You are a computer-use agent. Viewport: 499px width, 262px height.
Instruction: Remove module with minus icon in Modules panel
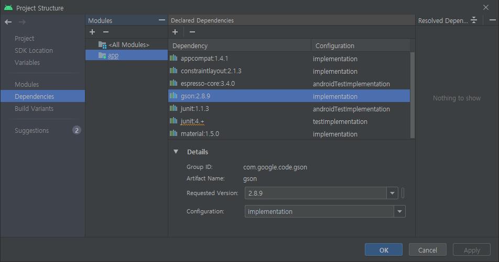(x=106, y=32)
